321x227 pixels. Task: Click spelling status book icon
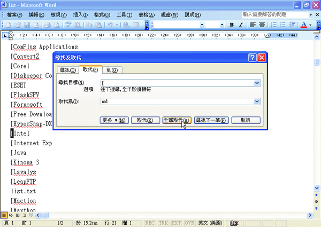click(x=234, y=223)
